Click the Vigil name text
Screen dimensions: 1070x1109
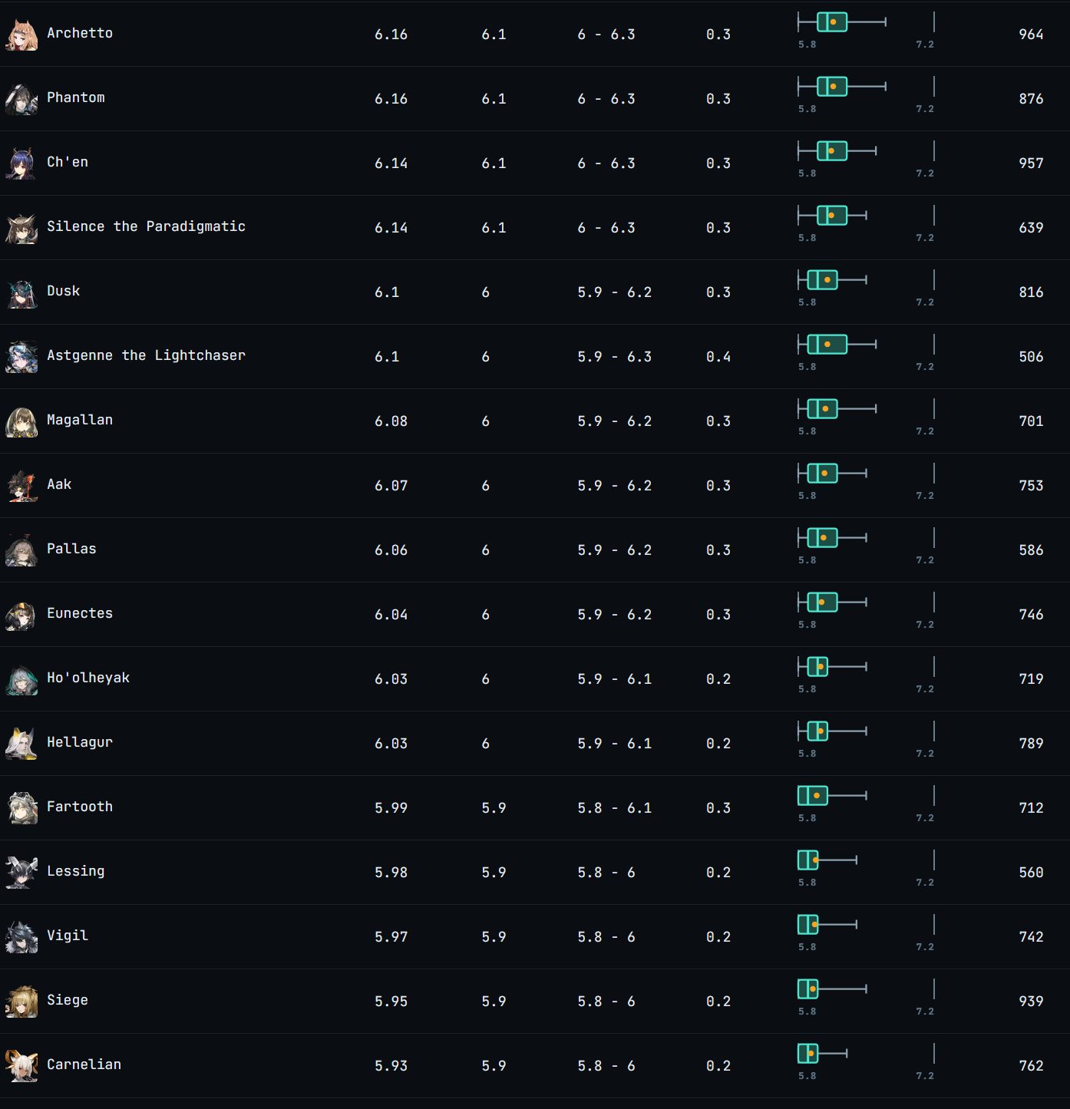tap(68, 936)
